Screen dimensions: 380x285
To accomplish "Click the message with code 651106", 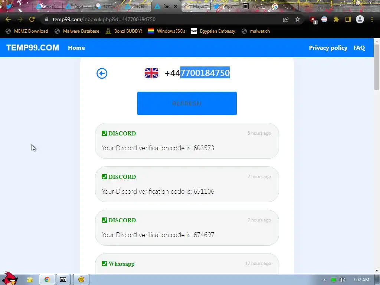I will pos(187,184).
